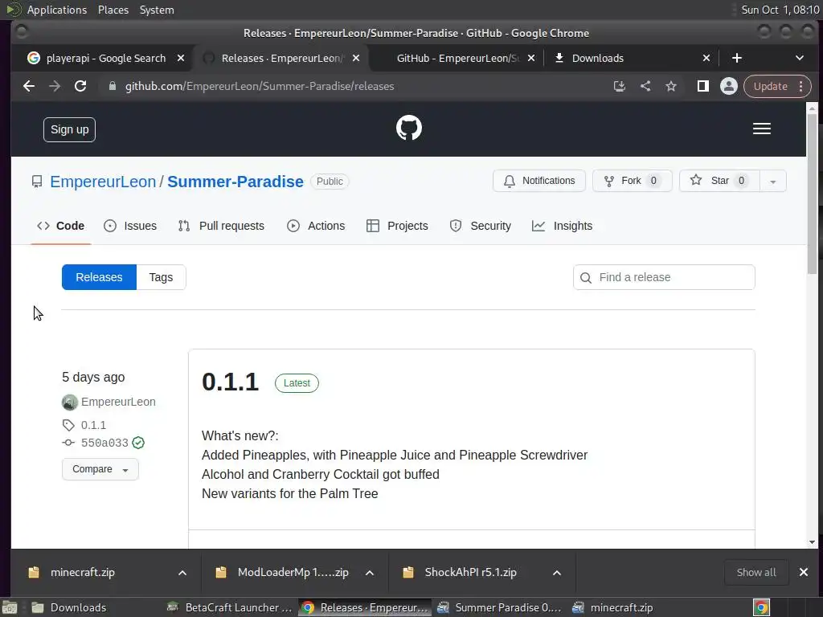This screenshot has width=823, height=617.
Task: Fork the repository with the Fork button
Action: point(632,181)
